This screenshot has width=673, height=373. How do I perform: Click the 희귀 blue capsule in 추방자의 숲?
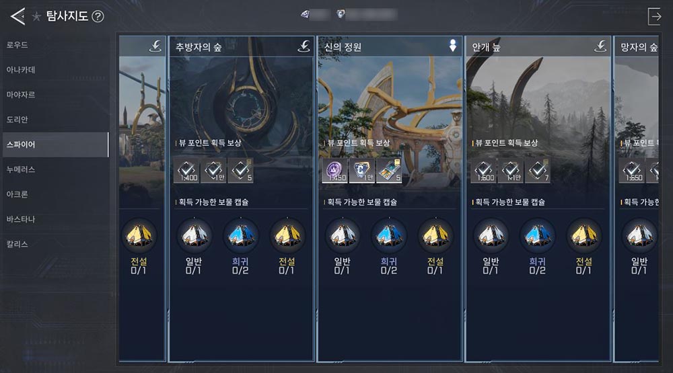[x=241, y=235]
